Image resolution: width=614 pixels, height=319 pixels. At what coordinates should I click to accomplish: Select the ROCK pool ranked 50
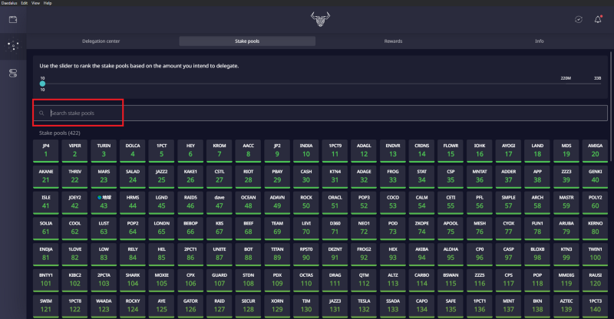(306, 202)
